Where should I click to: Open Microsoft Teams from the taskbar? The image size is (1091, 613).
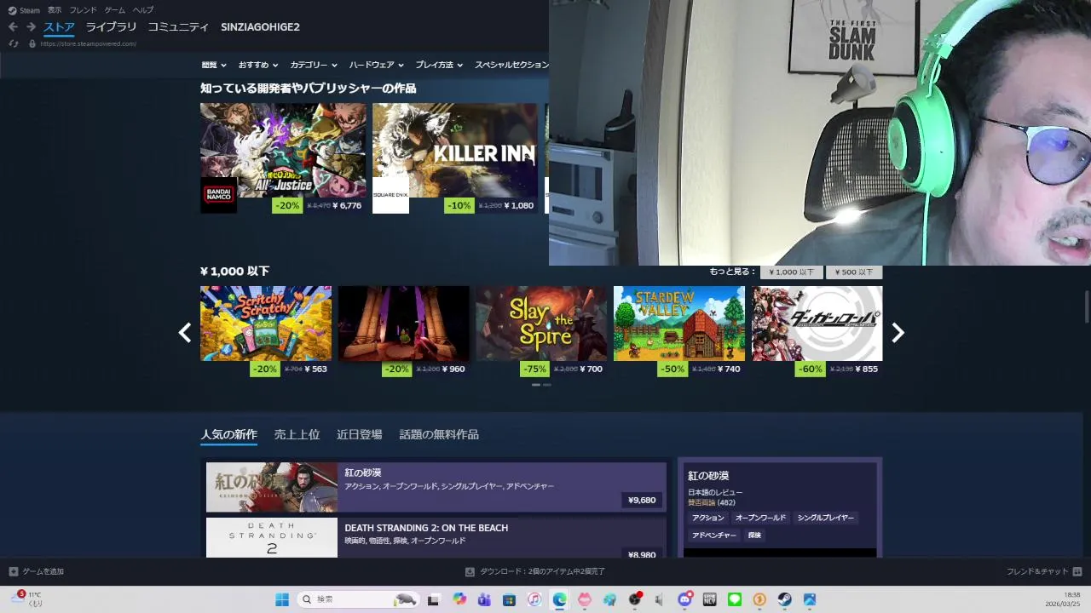click(x=485, y=599)
